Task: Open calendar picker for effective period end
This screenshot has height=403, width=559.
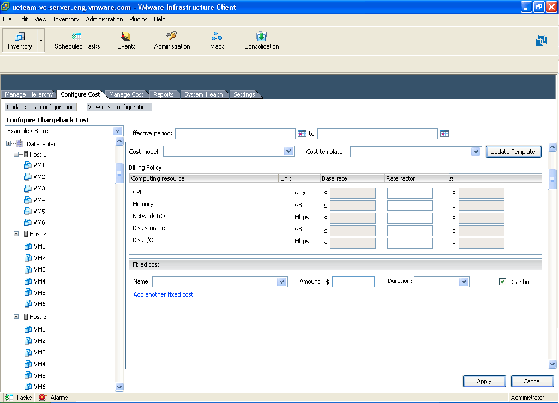Action: 444,134
